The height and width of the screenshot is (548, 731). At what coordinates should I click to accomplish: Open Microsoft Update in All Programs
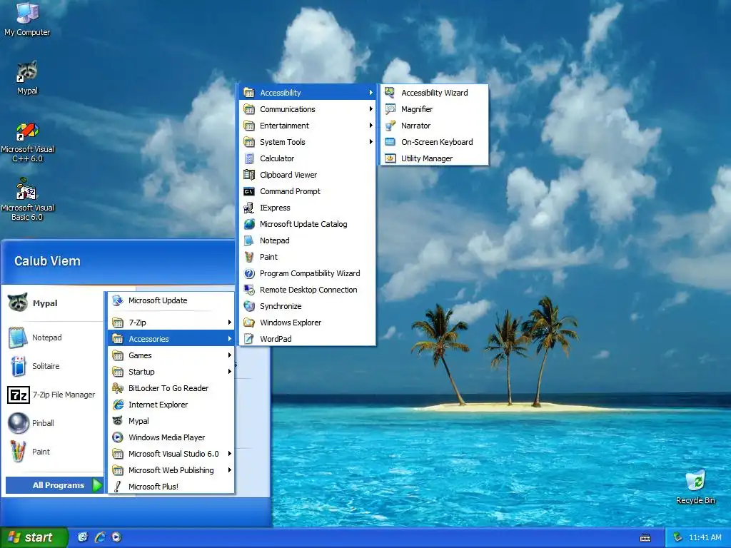171,300
